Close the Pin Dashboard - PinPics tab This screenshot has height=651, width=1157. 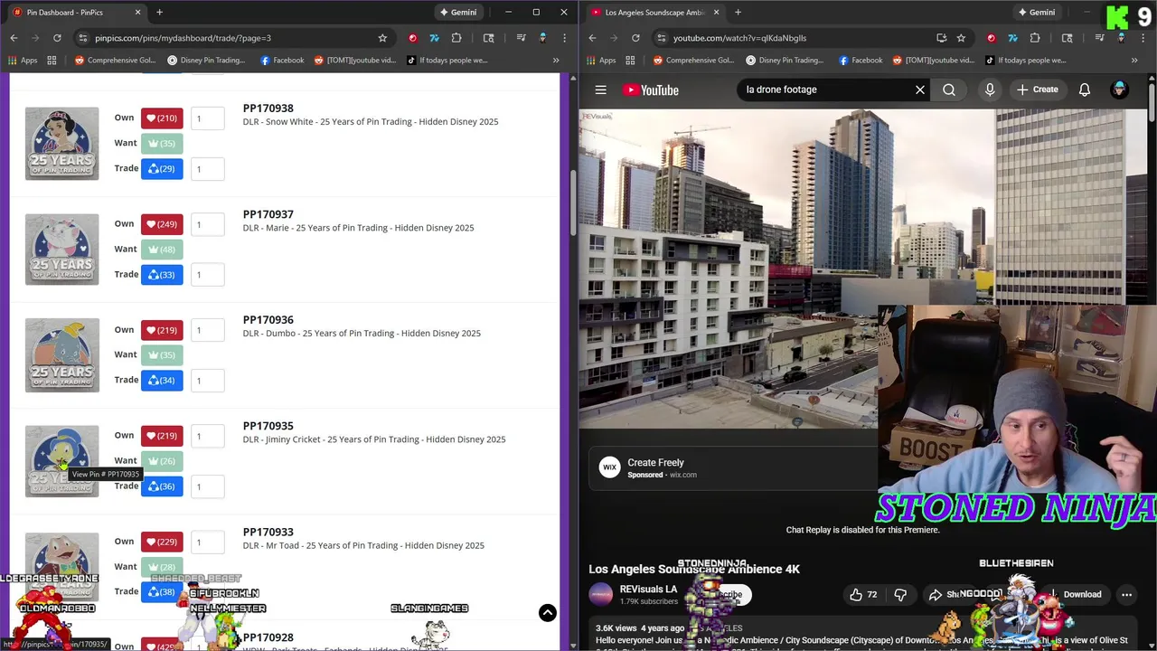tap(138, 12)
